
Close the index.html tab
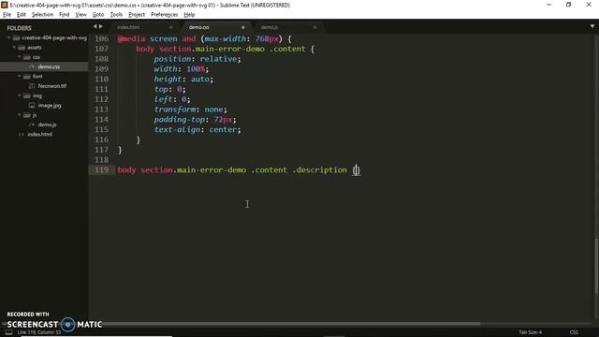(x=170, y=27)
